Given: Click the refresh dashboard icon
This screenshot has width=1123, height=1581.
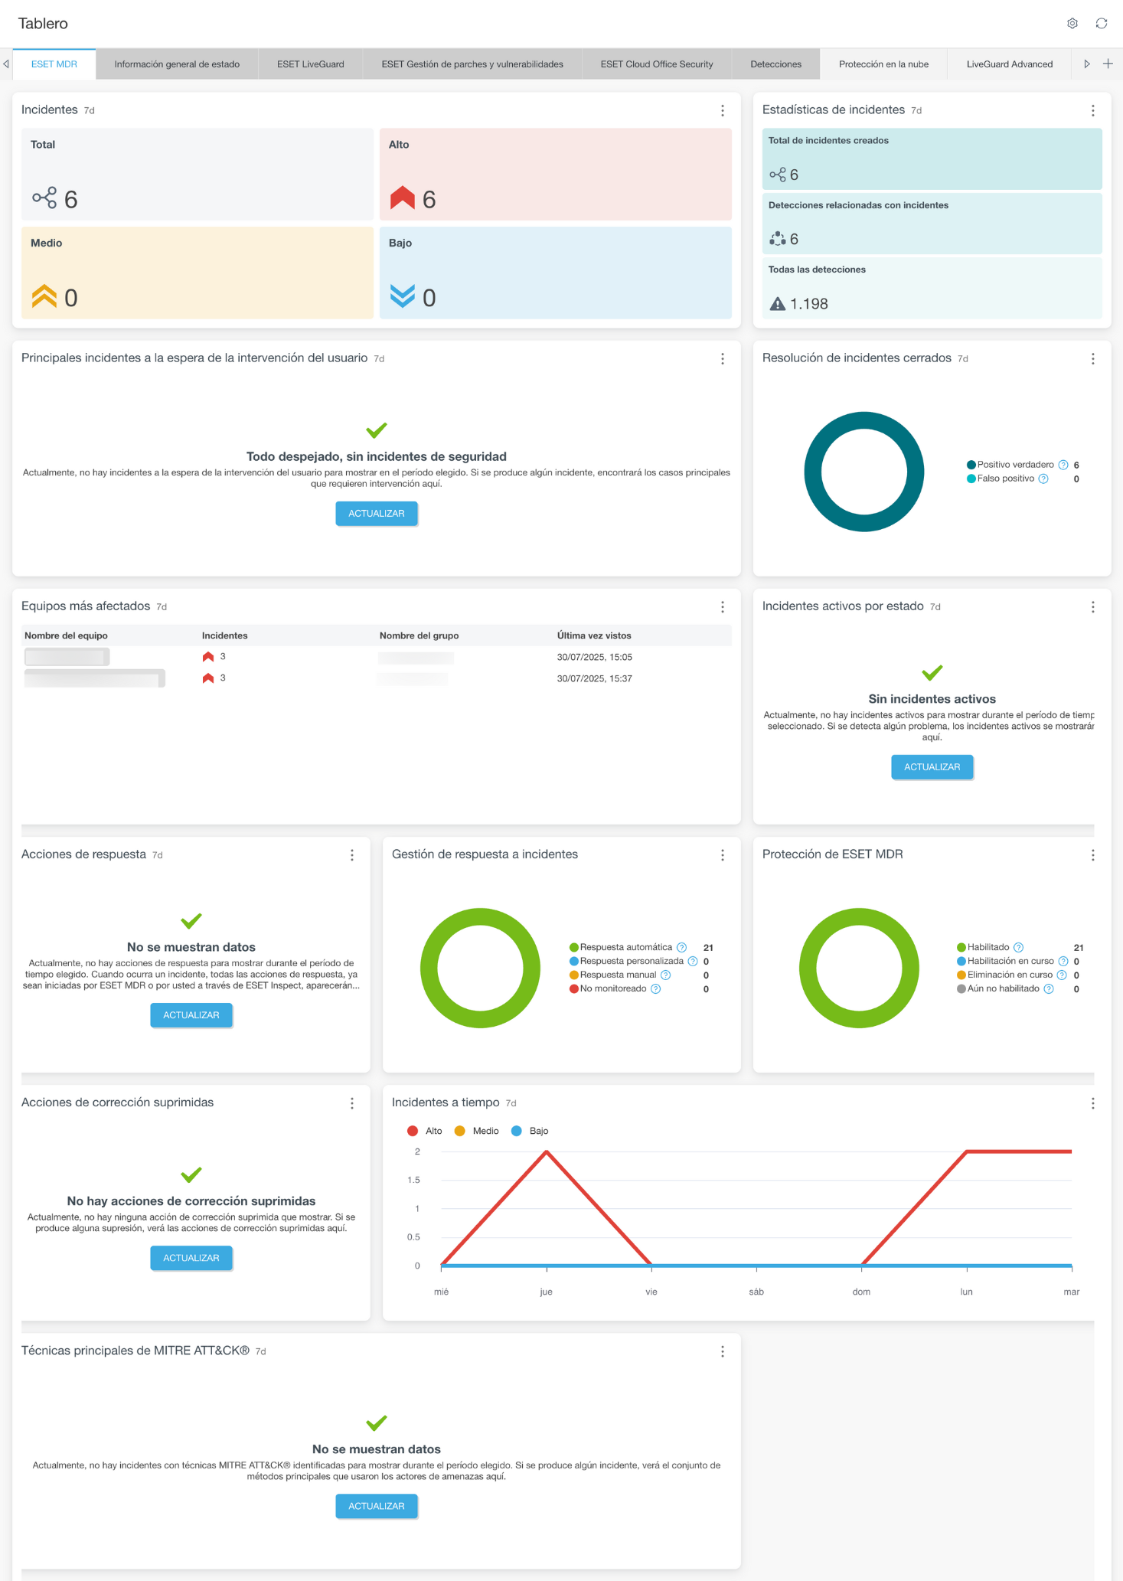Looking at the screenshot, I should (1101, 24).
